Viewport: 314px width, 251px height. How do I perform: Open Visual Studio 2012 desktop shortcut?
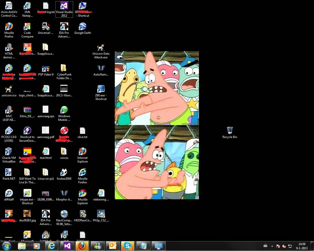[x=64, y=9]
